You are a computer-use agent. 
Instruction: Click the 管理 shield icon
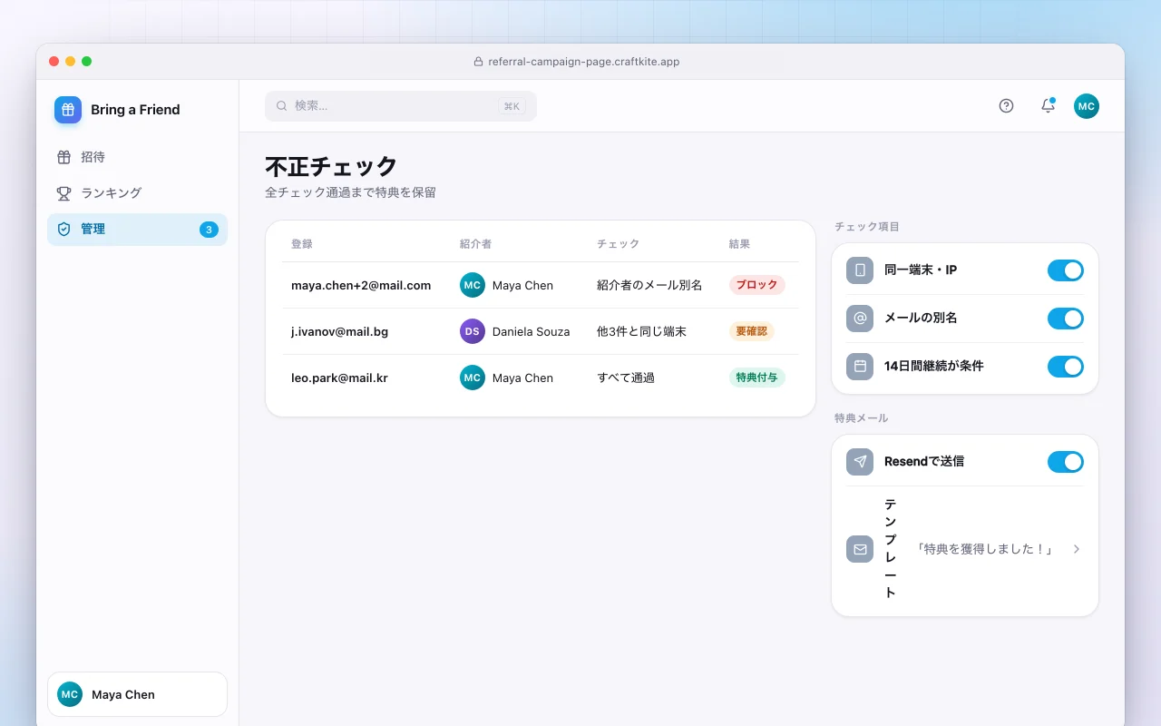point(63,230)
